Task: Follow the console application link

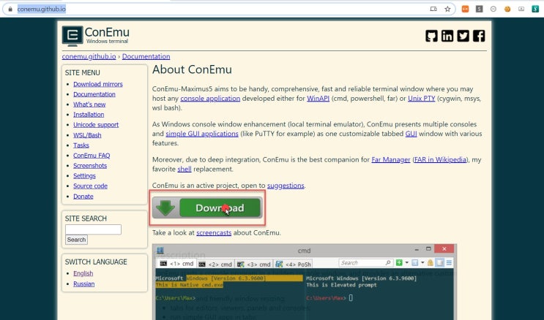Action: tap(210, 99)
